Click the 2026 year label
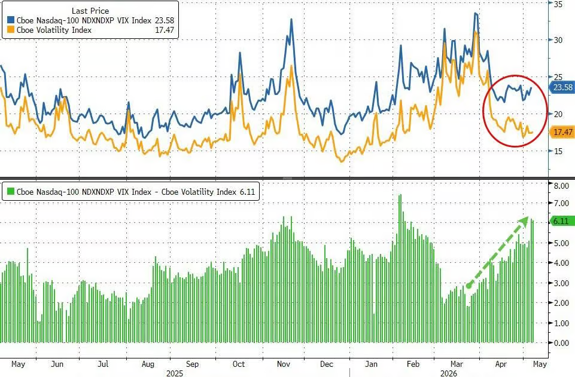The width and height of the screenshot is (575, 377). 449,373
